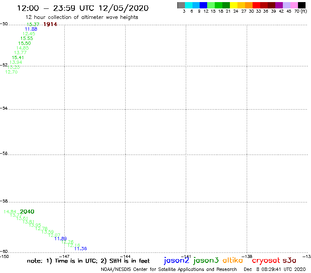Click the '33' color scale label
311x273 pixels.
click(258, 11)
